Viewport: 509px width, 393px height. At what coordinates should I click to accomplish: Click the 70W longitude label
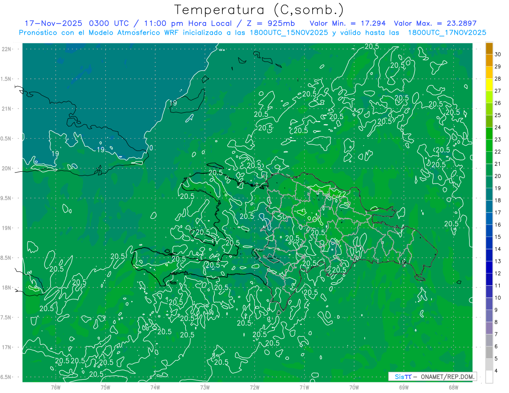[x=354, y=387]
